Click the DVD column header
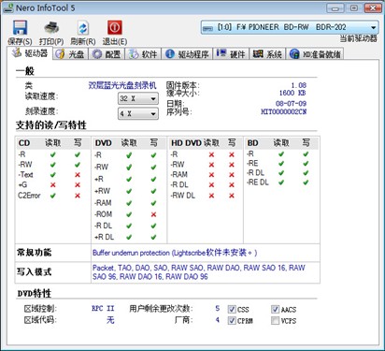Image resolution: width=385 pixels, height=351 pixels. (x=104, y=143)
